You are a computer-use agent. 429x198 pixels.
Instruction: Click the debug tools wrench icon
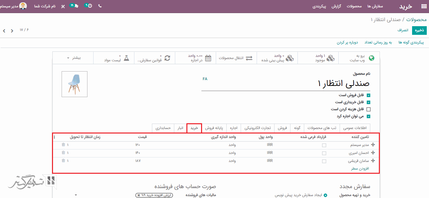63,6
